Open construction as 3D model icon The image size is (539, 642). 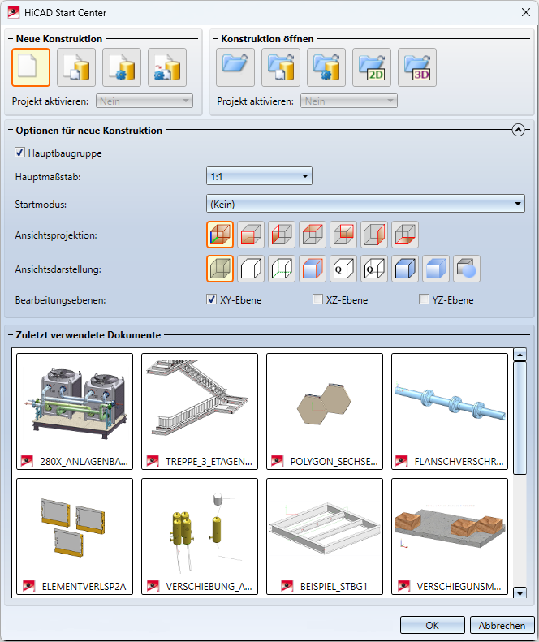point(417,67)
